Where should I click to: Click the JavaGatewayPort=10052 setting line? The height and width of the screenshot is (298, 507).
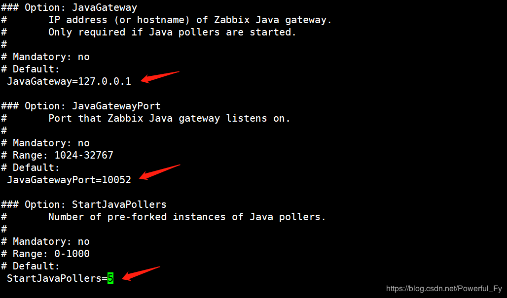pyautogui.click(x=69, y=180)
